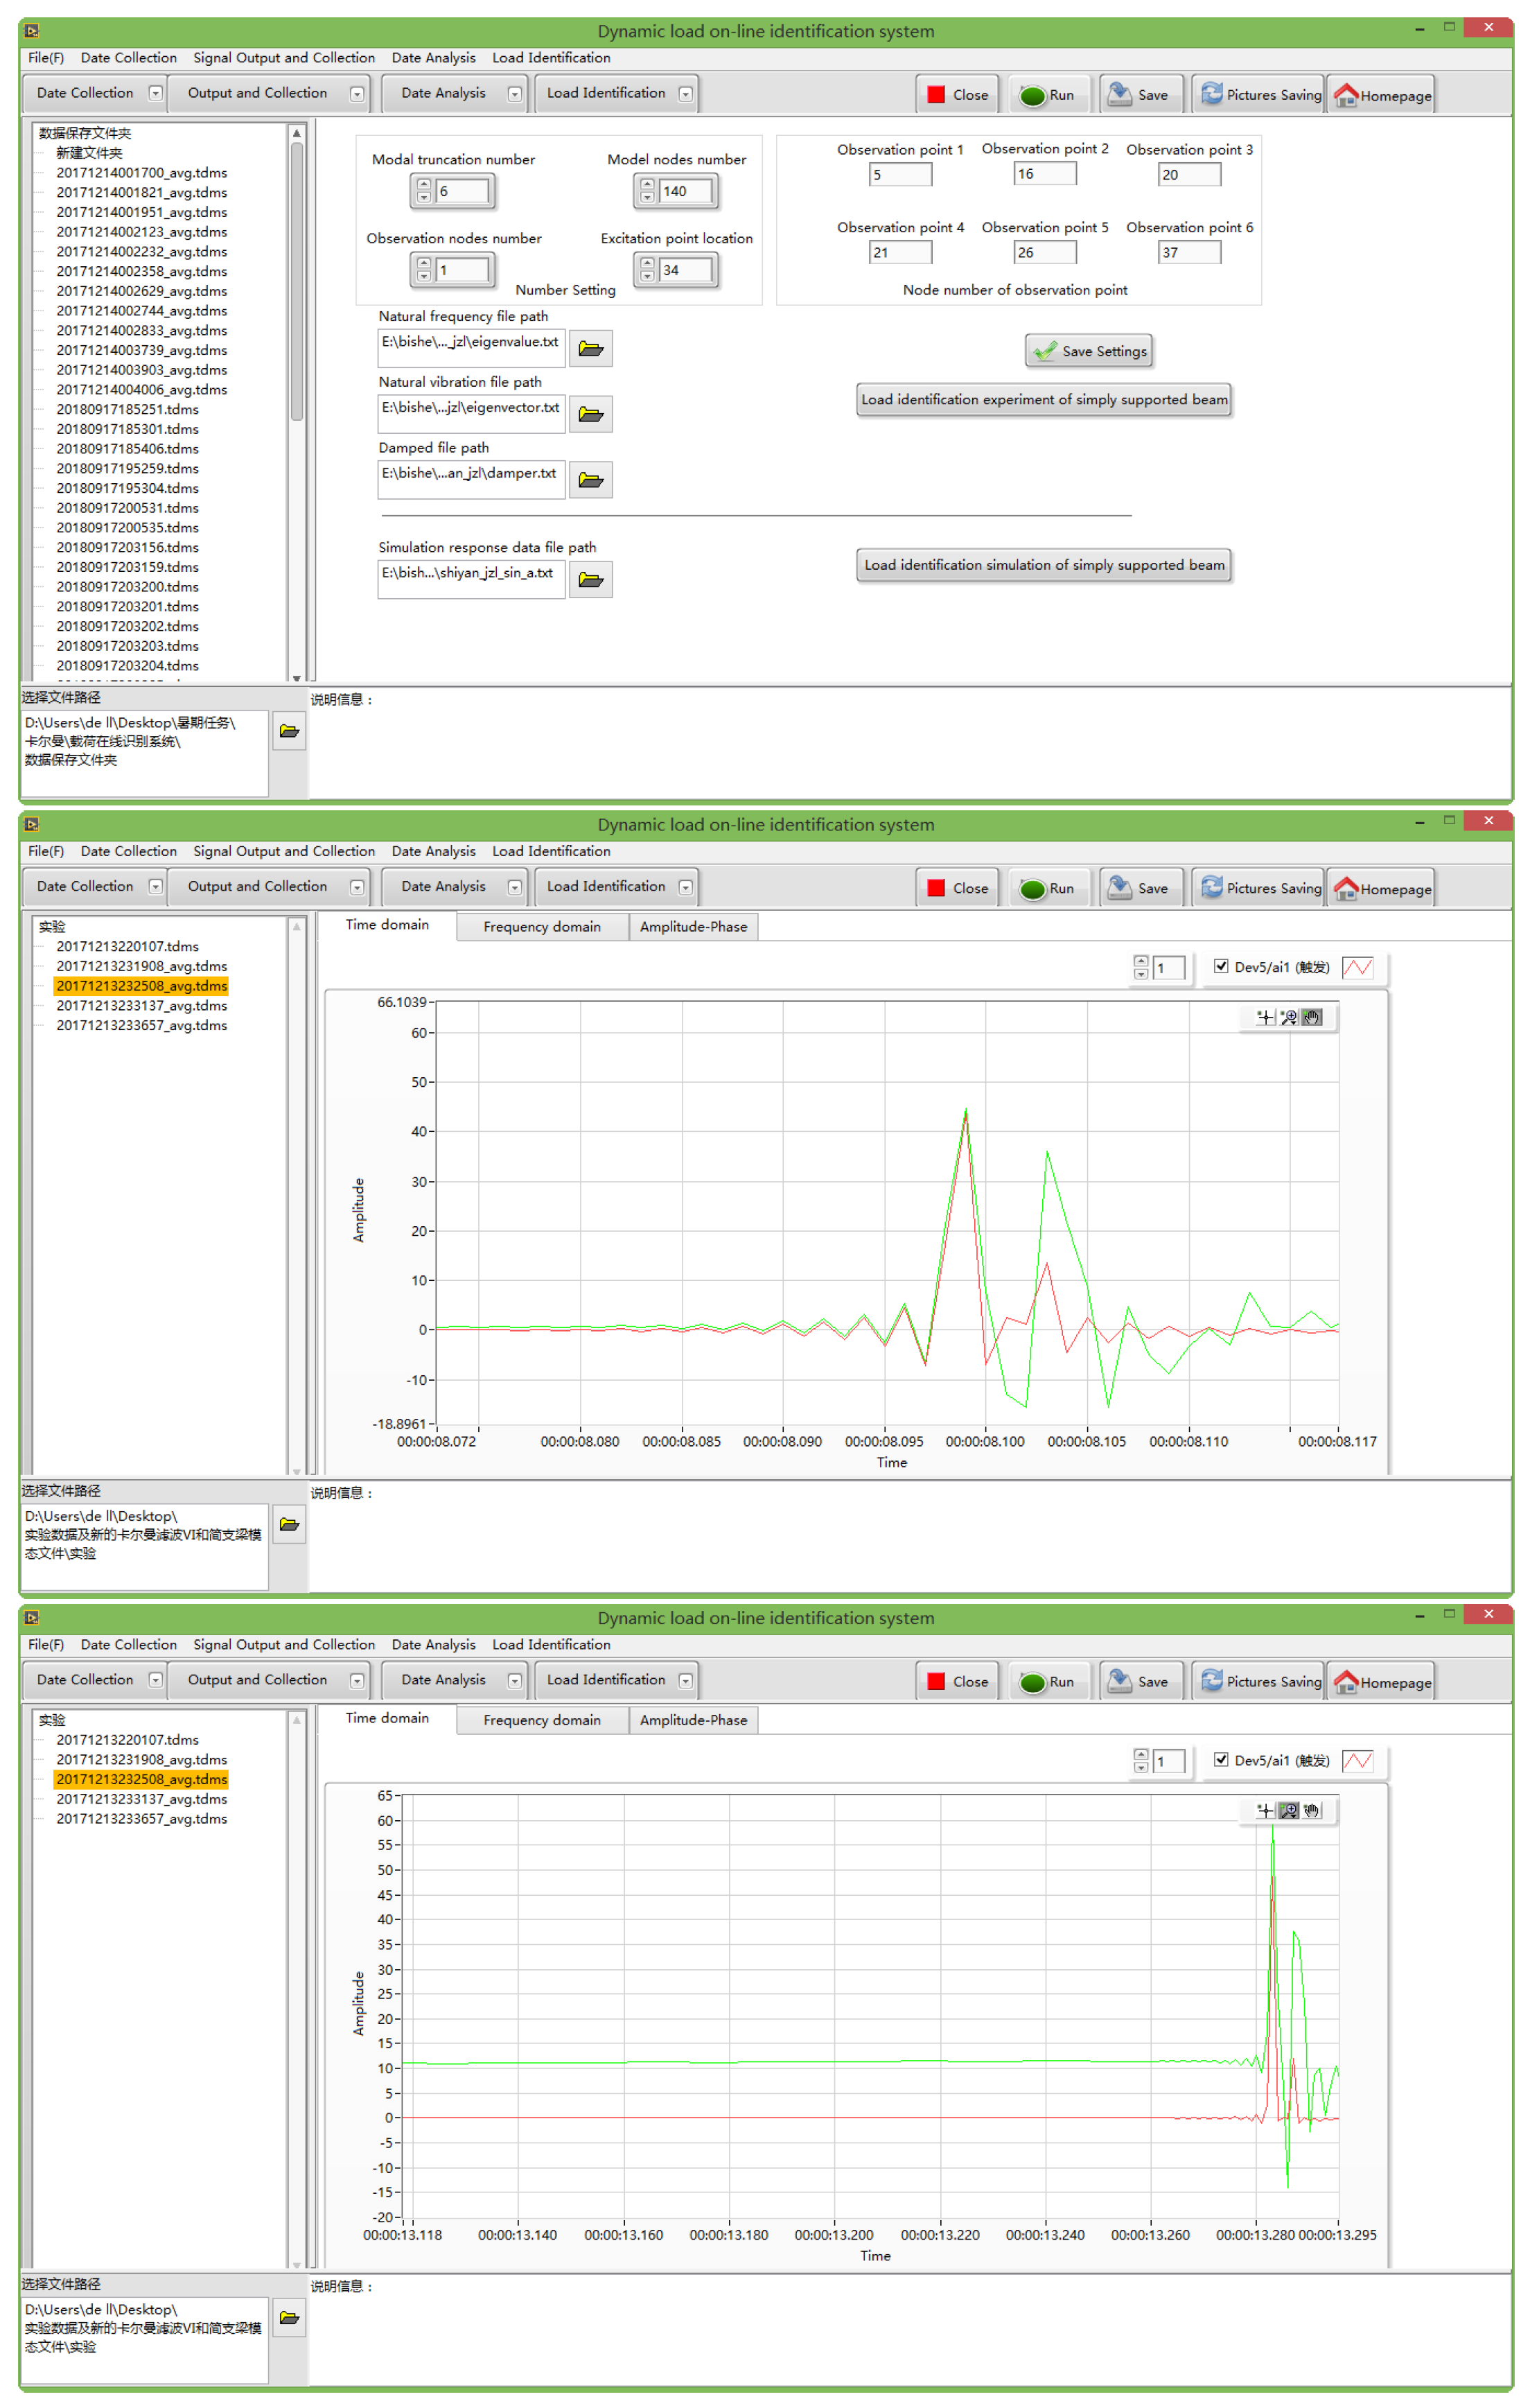
Task: Click the Save icon in the settings window toolbar
Action: [x=1119, y=94]
